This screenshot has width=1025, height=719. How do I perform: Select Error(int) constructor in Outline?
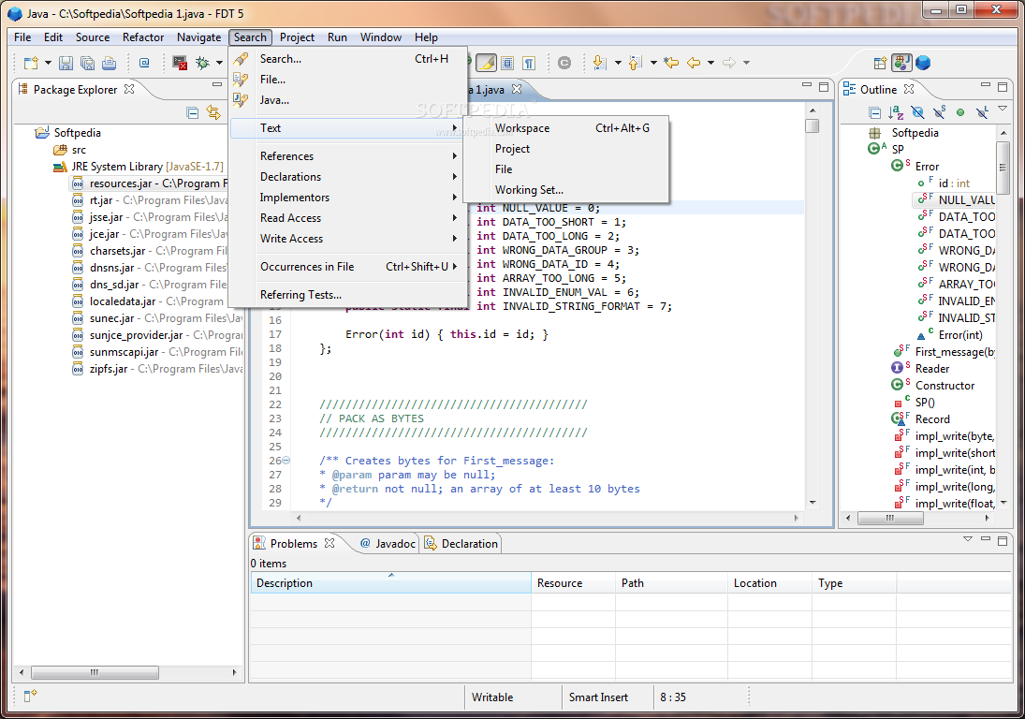pos(959,334)
